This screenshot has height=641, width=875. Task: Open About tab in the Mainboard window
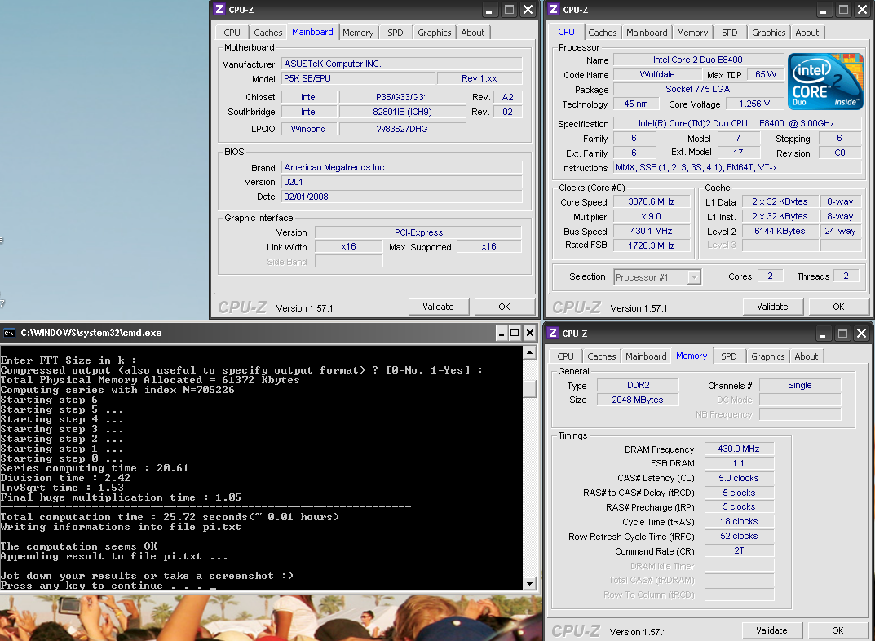pos(473,33)
